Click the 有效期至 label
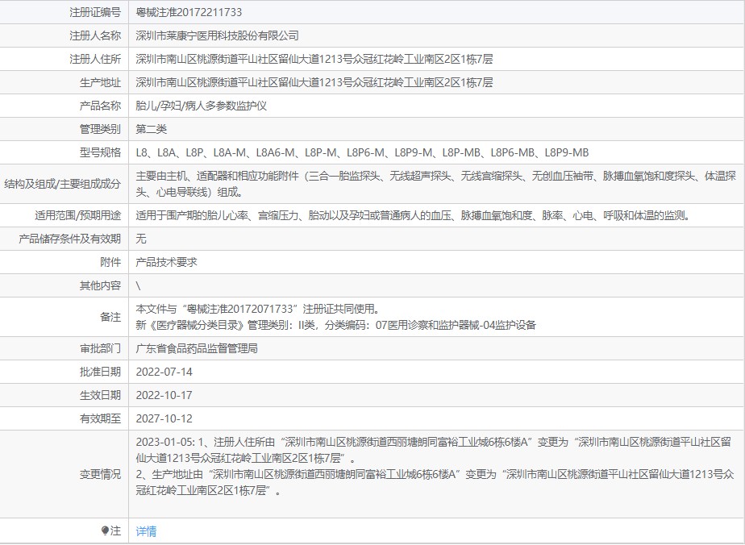The height and width of the screenshot is (545, 745). pyautogui.click(x=100, y=418)
